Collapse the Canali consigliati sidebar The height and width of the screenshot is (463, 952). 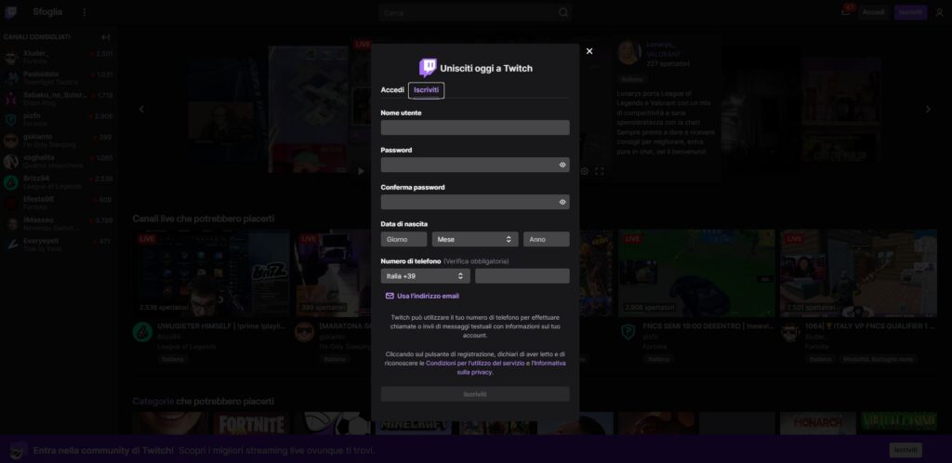point(106,37)
